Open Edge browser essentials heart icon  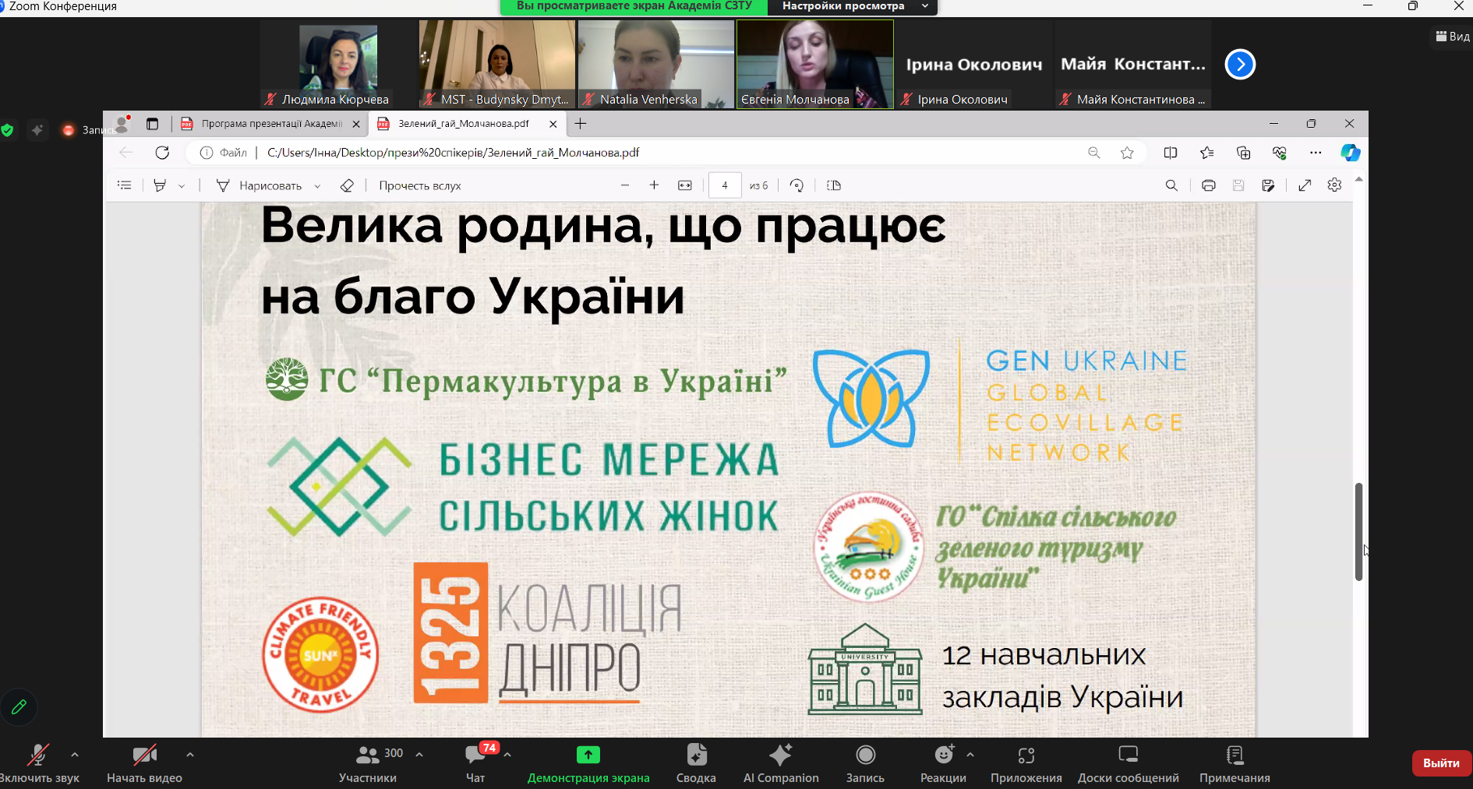[x=1280, y=153]
